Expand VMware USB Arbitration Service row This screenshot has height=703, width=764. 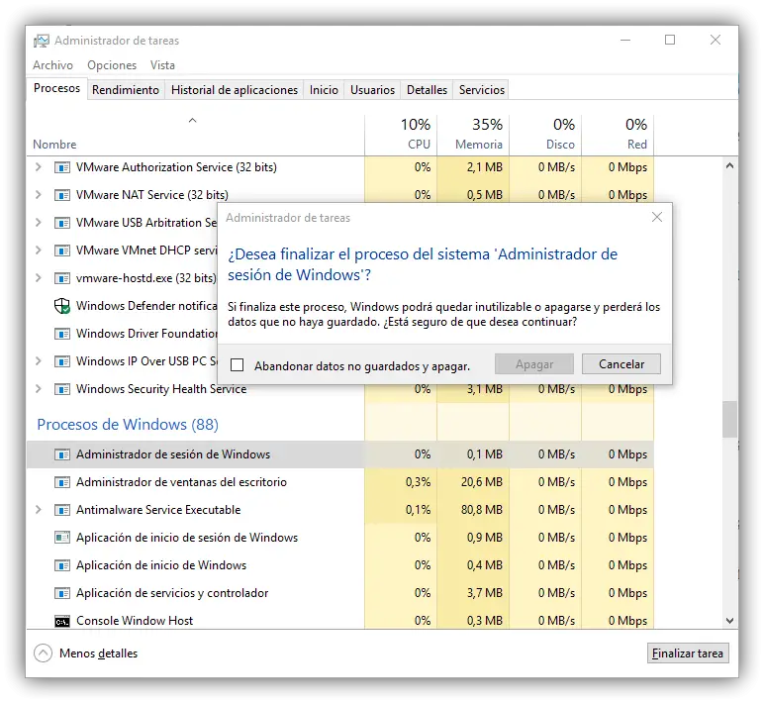tap(38, 223)
